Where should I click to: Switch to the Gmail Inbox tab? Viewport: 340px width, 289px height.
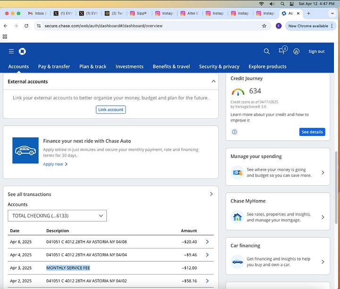click(37, 13)
